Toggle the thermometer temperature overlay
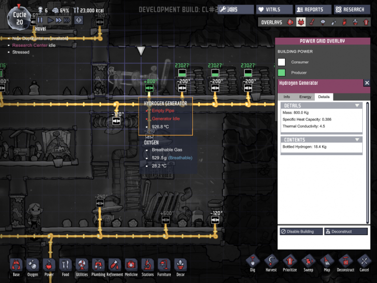 coord(312,23)
